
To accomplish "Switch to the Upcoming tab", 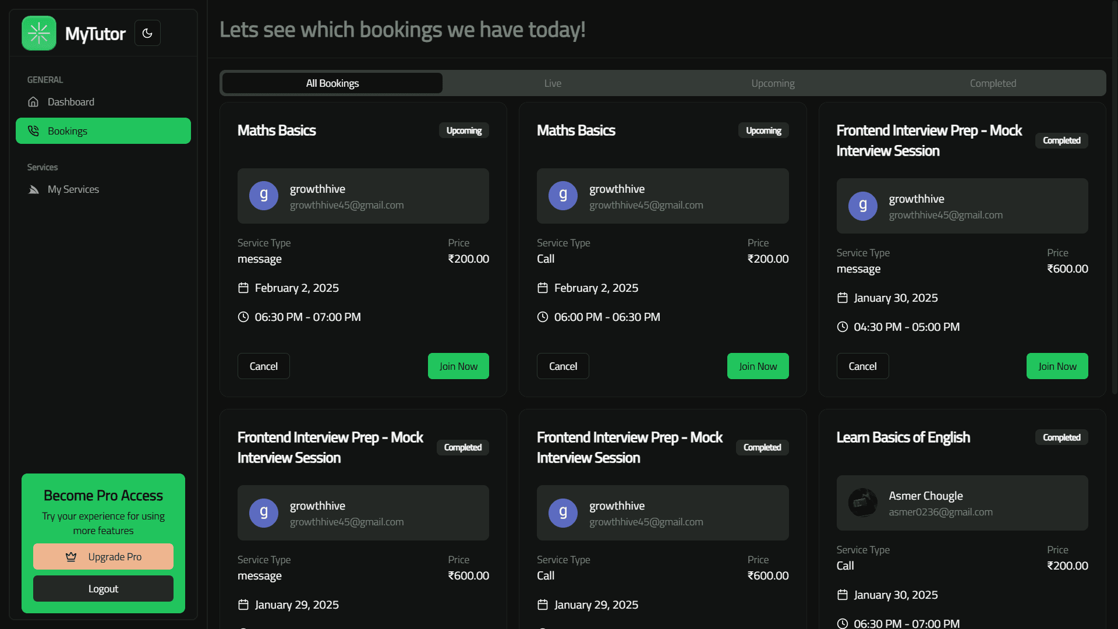I will pos(773,83).
